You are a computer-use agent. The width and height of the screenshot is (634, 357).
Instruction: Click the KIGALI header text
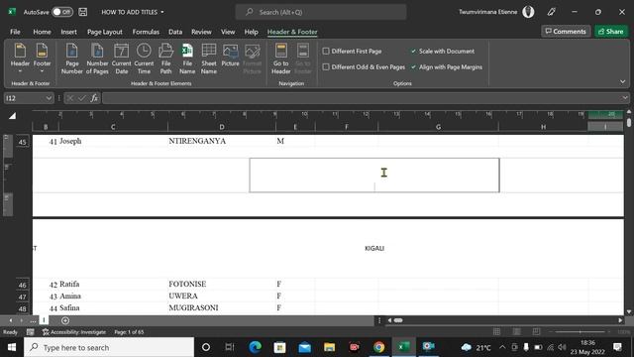click(x=374, y=248)
